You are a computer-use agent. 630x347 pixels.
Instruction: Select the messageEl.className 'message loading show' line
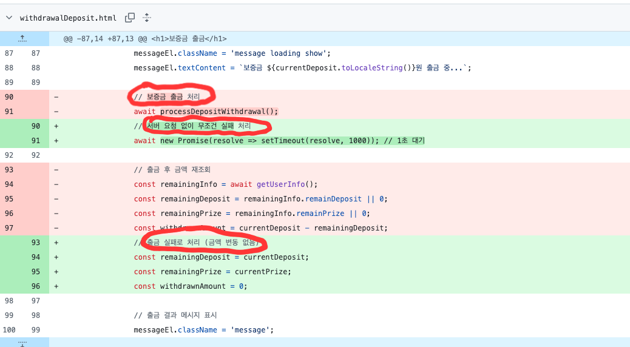click(x=232, y=53)
